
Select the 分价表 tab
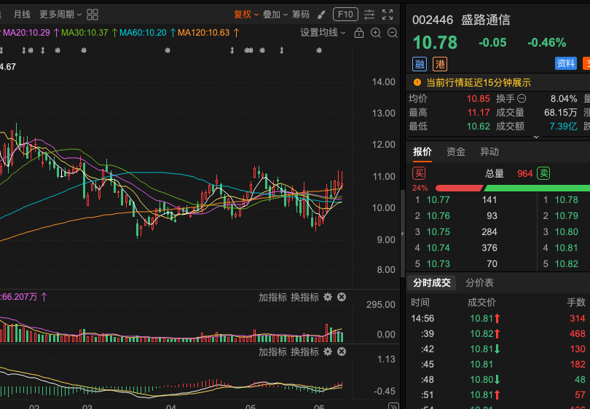click(479, 282)
